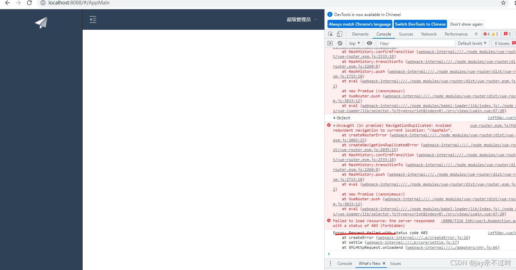Viewport: 516px width, 270px height.
Task: Select the drawer Console tab
Action: (x=345, y=264)
